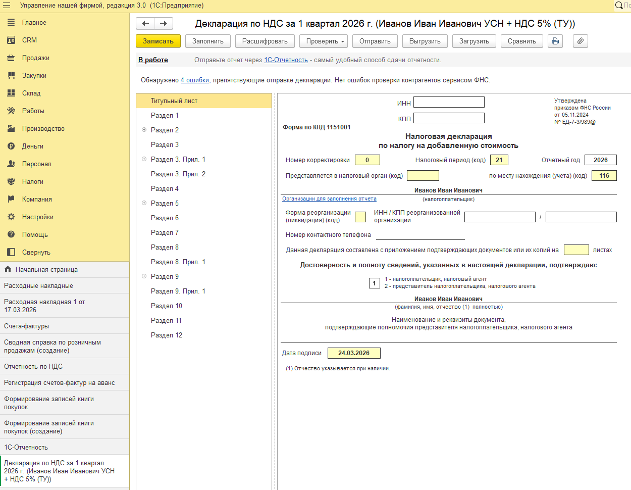This screenshot has height=490, width=631.
Task: Go back with left arrow button
Action: [x=145, y=23]
